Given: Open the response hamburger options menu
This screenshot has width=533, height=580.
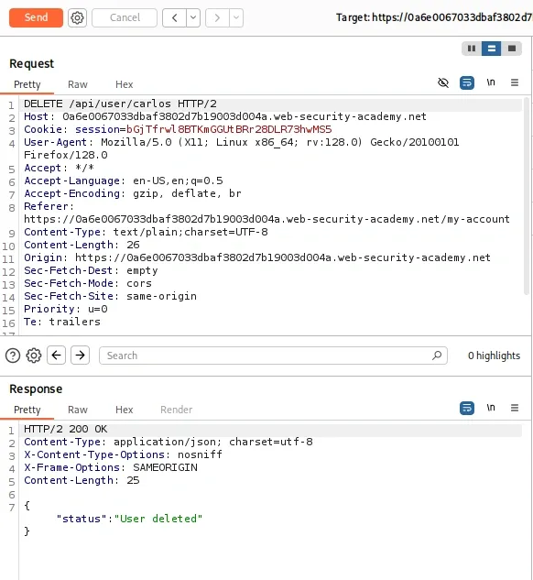Looking at the screenshot, I should 515,408.
